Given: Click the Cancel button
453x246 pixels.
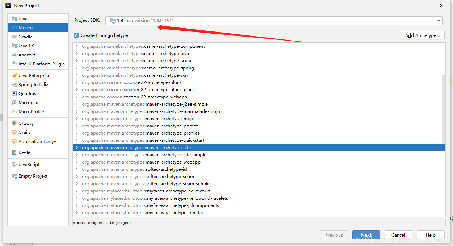Looking at the screenshot, I should [x=398, y=235].
